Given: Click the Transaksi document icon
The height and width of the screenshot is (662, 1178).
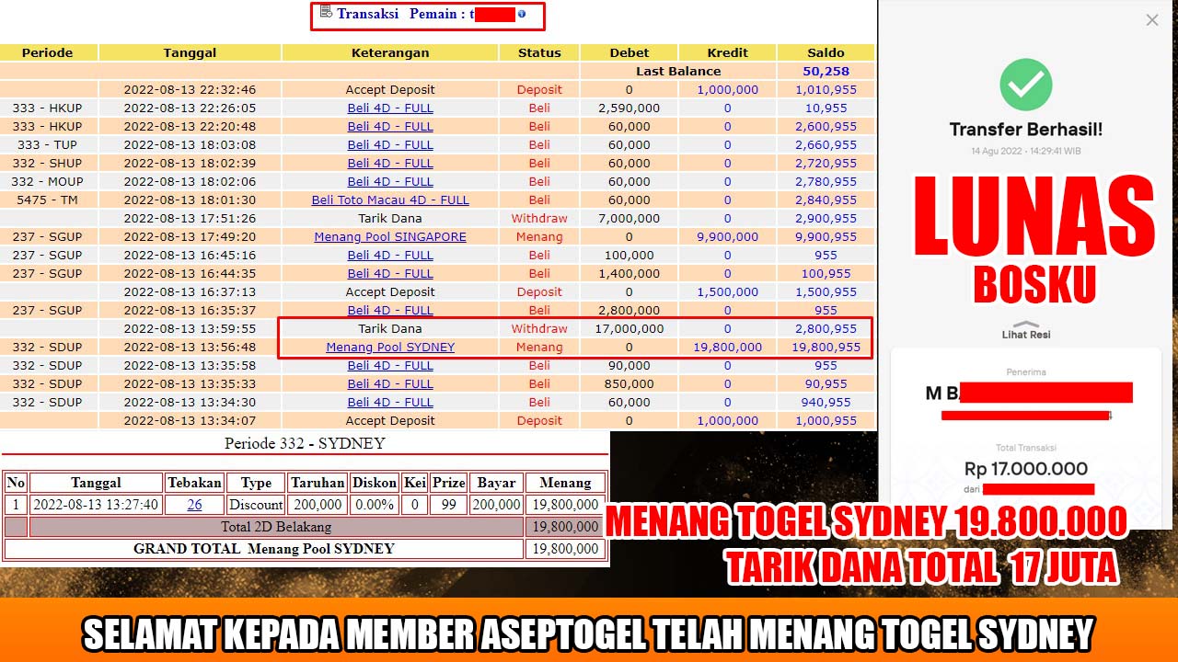Looking at the screenshot, I should 327,13.
